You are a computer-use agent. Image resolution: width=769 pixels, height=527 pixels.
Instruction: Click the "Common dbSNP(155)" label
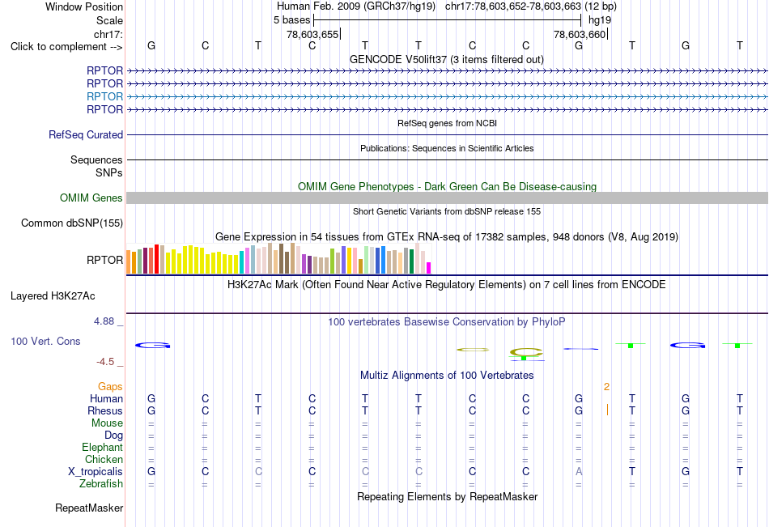[71, 223]
